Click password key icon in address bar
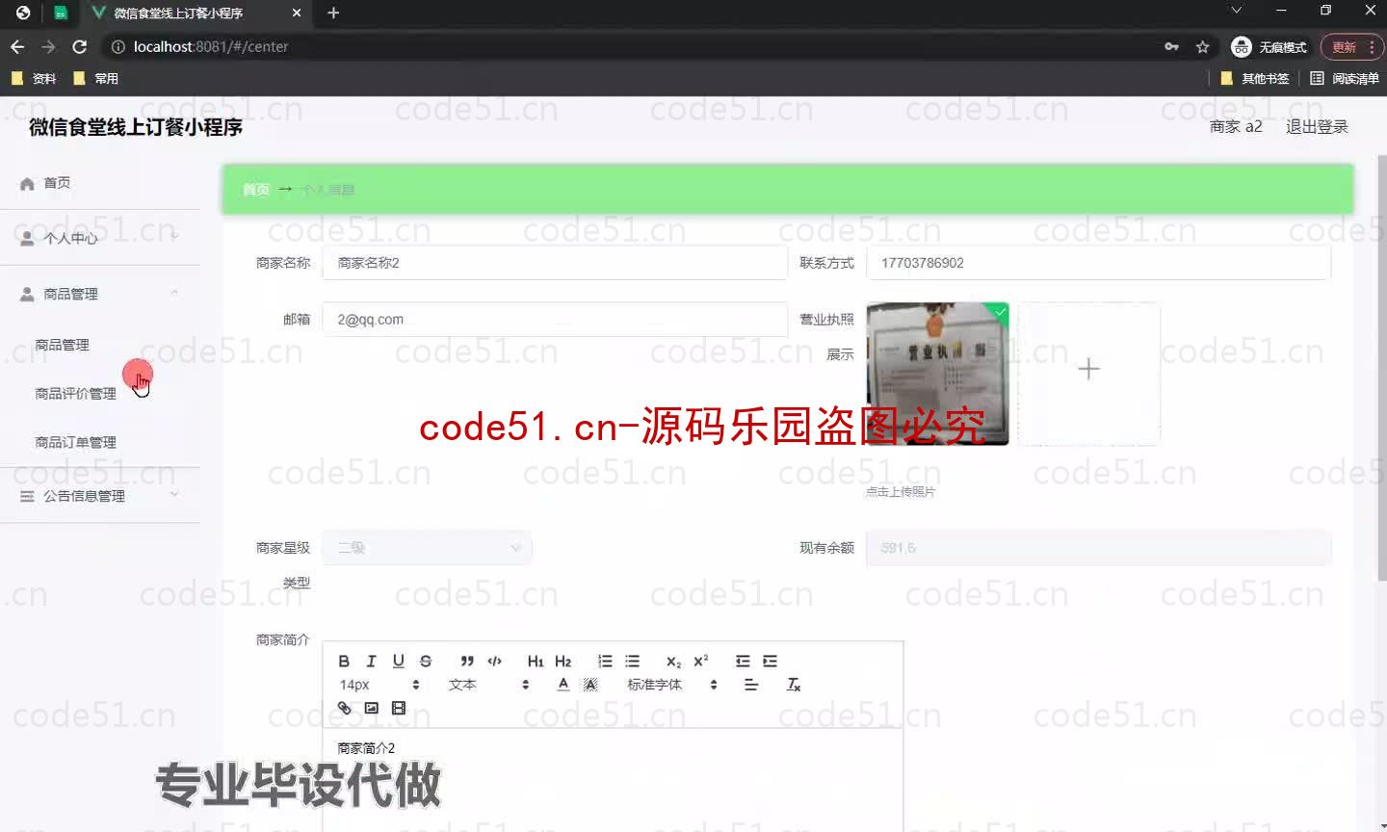 (x=1171, y=46)
